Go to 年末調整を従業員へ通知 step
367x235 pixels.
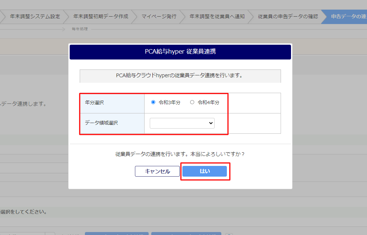(217, 17)
